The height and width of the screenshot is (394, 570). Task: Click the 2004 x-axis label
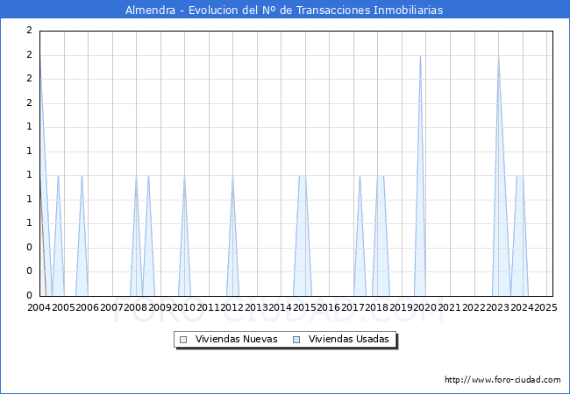(39, 307)
